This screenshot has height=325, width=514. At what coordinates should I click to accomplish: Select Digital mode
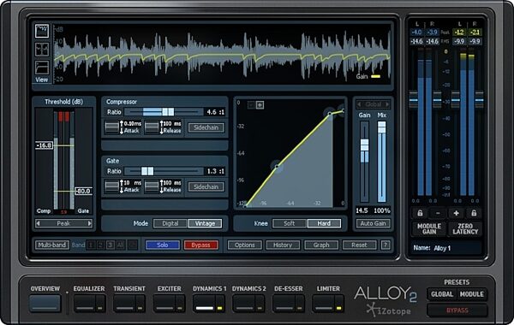[x=170, y=223]
